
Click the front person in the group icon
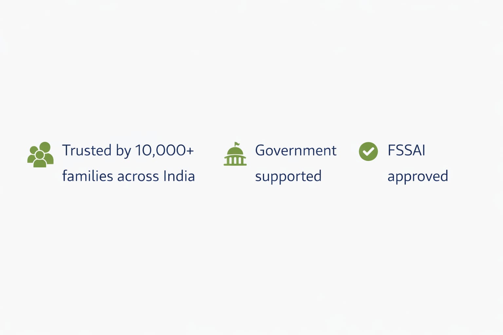40,158
